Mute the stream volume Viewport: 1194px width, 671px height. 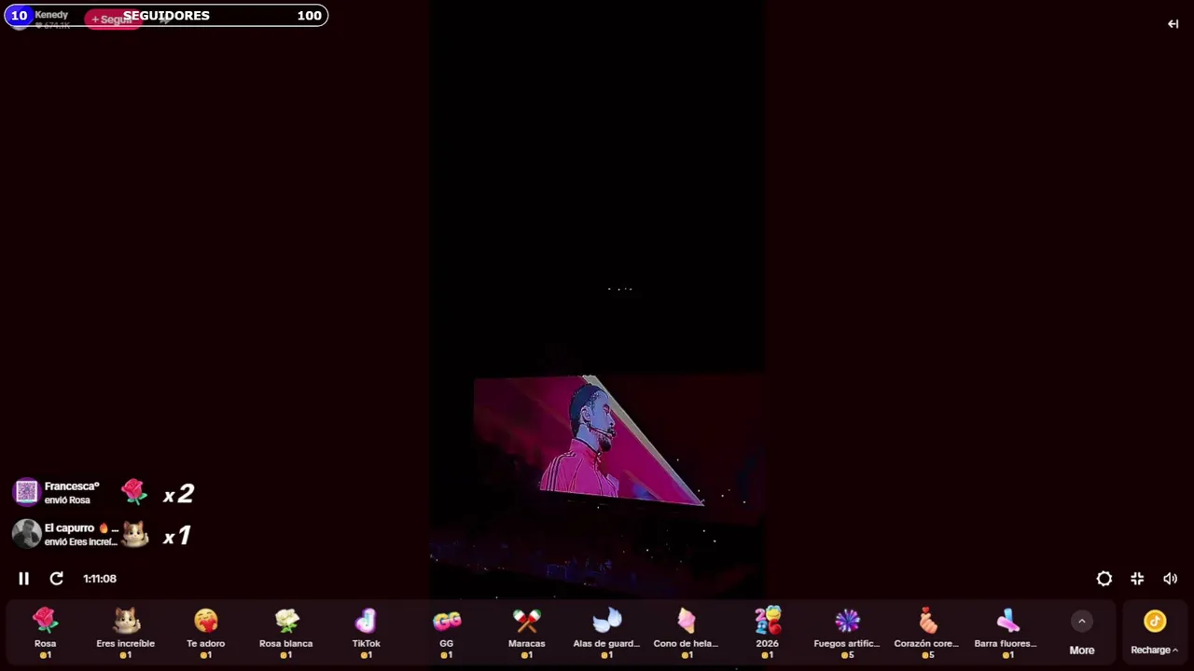1171,579
